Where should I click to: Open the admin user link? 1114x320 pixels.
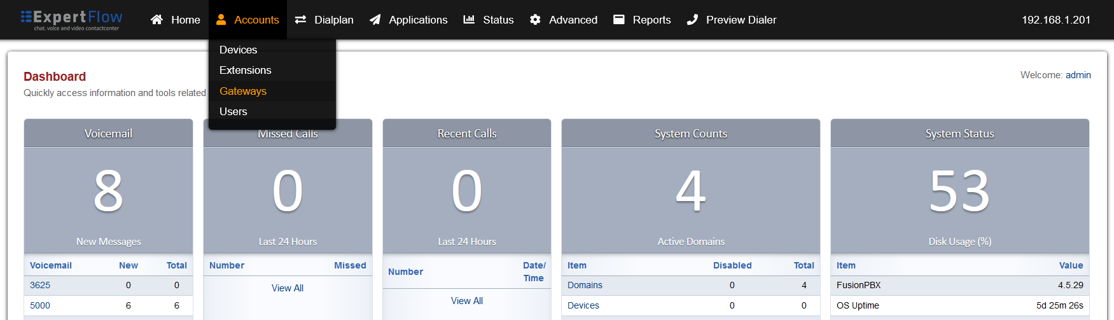1078,75
